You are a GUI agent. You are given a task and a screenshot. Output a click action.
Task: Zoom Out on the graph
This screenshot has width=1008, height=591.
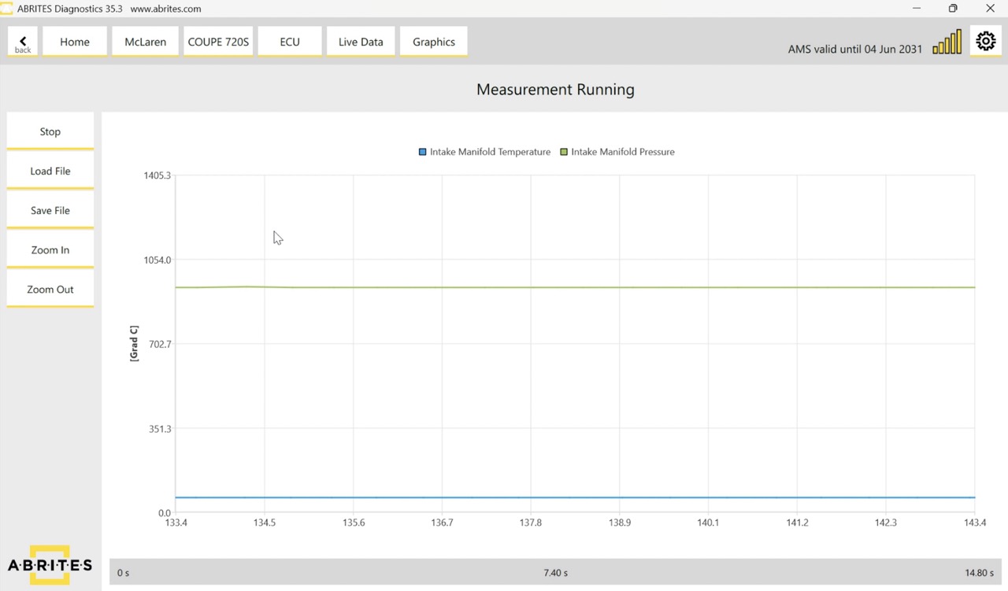pyautogui.click(x=50, y=289)
